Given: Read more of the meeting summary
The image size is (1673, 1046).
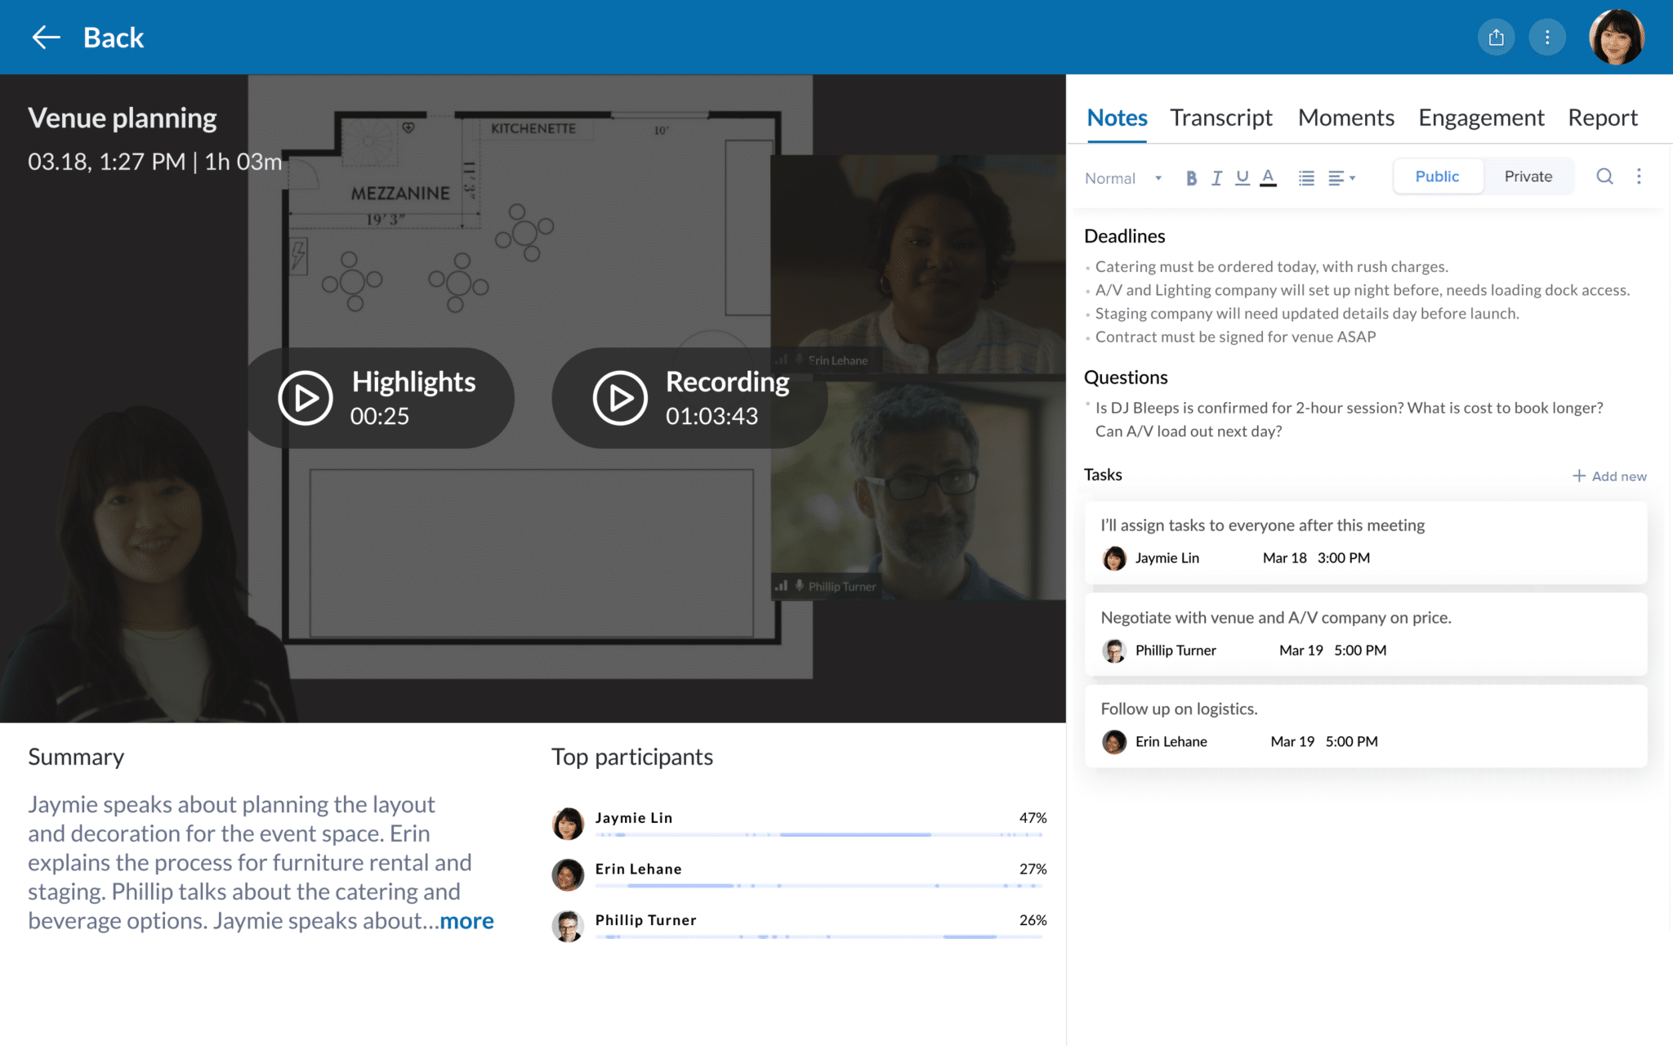Looking at the screenshot, I should point(467,919).
